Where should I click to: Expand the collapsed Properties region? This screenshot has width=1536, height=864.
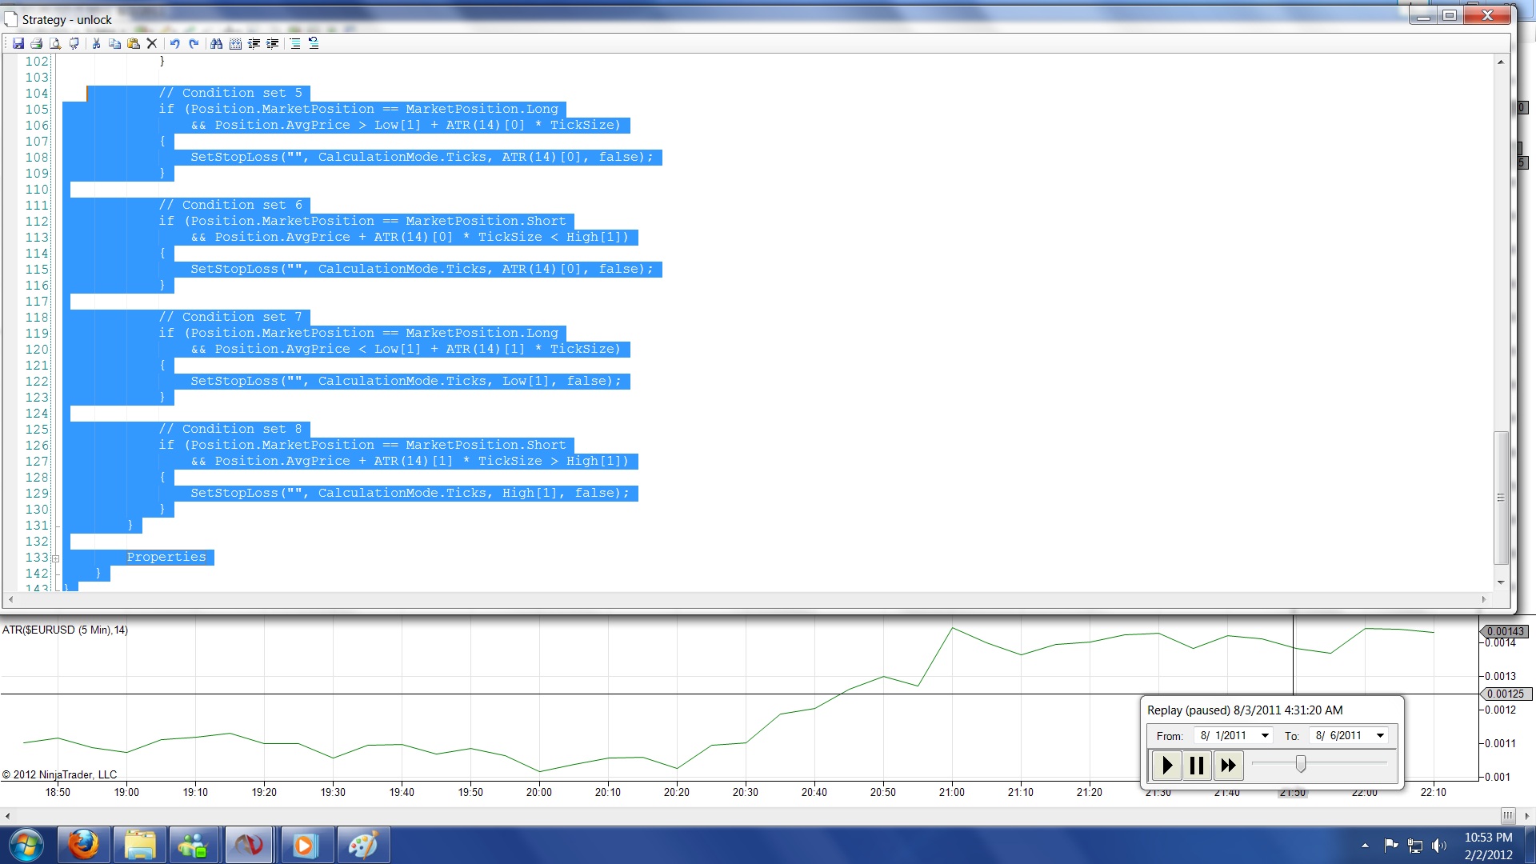[55, 558]
